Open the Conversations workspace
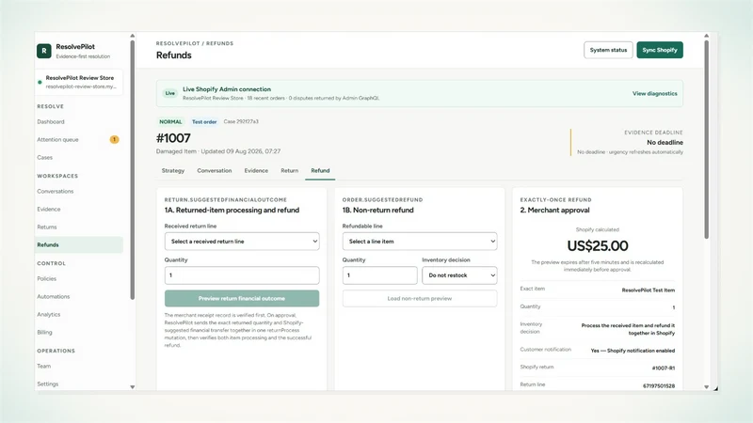The width and height of the screenshot is (753, 423). coord(56,192)
